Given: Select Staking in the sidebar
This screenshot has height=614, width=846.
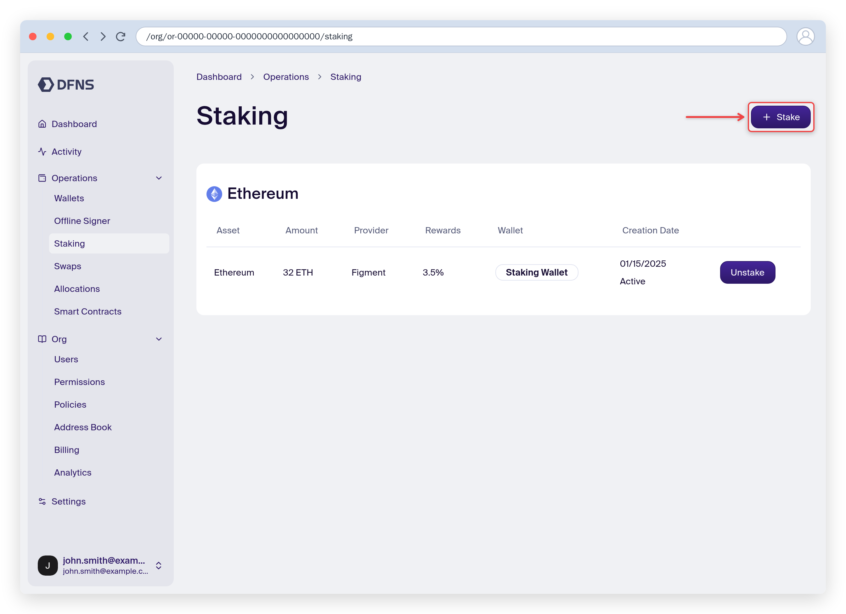Looking at the screenshot, I should click(x=109, y=243).
